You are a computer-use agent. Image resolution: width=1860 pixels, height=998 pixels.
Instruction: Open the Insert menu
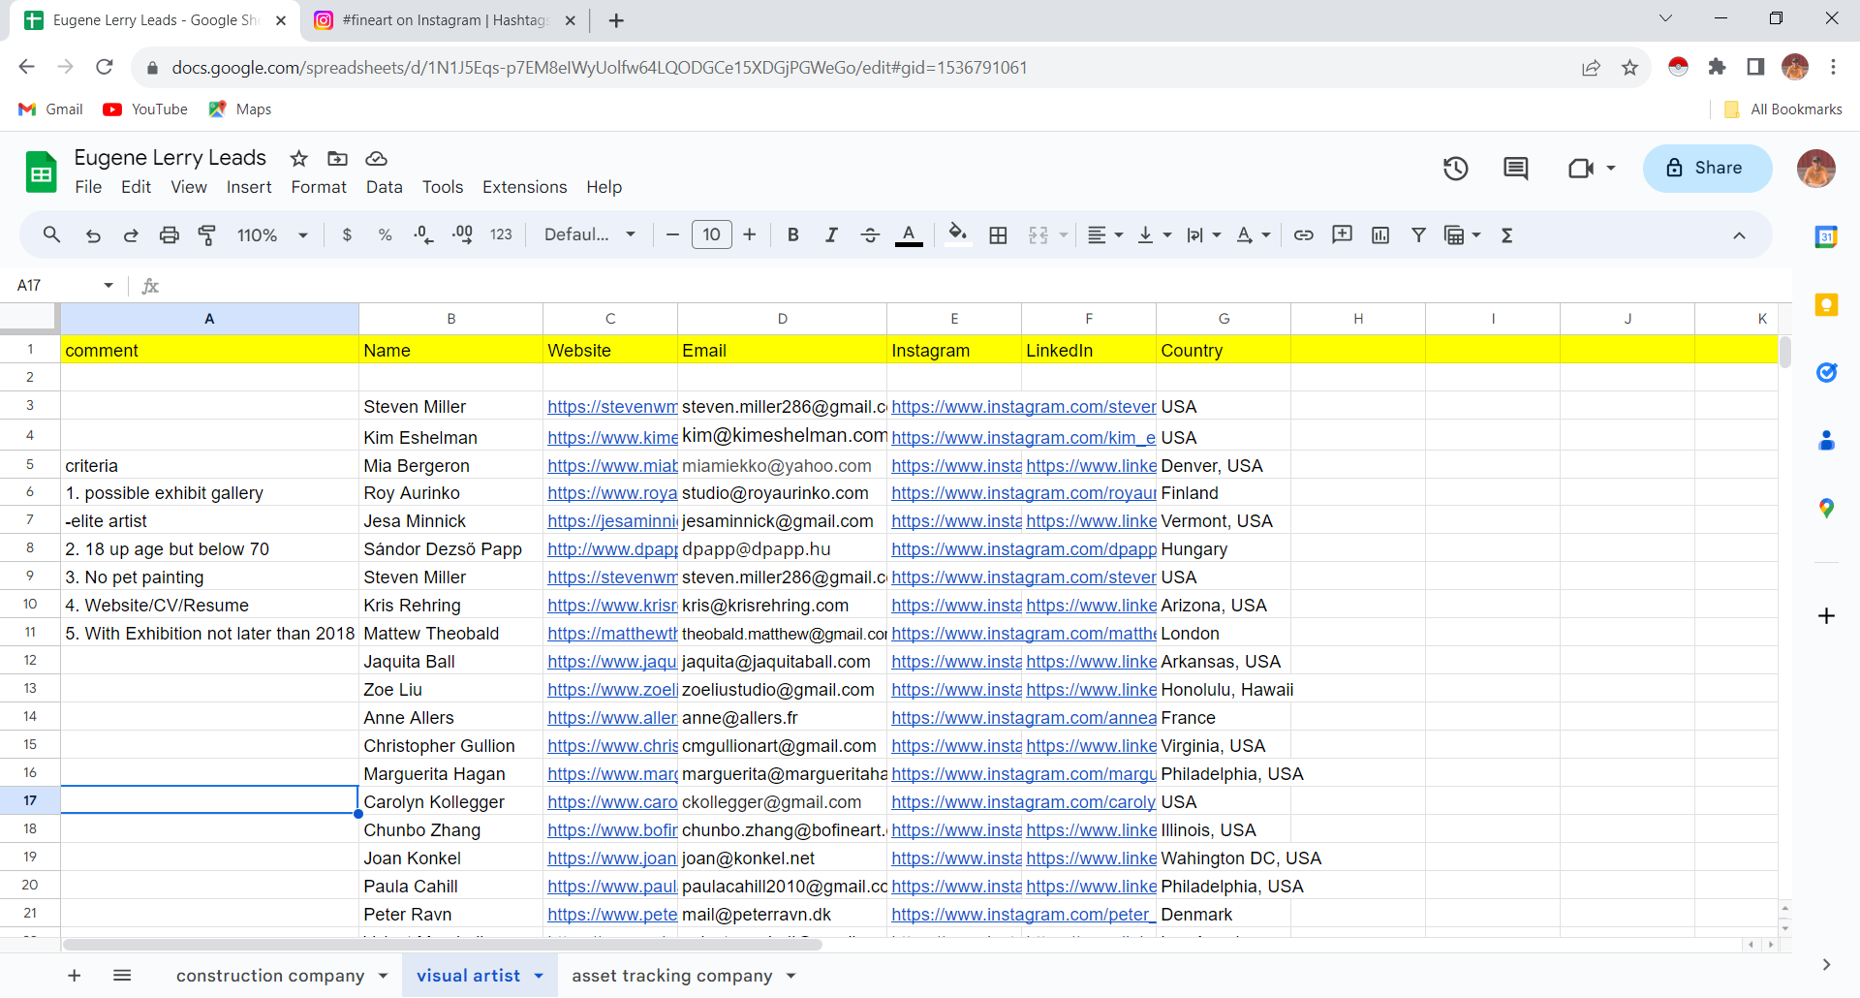point(249,187)
